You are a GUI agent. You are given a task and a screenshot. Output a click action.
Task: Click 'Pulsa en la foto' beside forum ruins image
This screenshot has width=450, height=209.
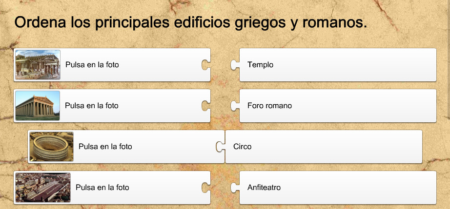point(92,65)
